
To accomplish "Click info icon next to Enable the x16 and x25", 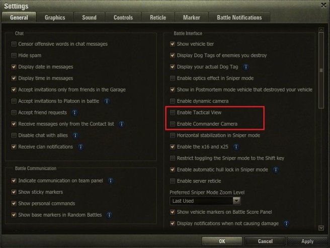I will pos(236,147).
